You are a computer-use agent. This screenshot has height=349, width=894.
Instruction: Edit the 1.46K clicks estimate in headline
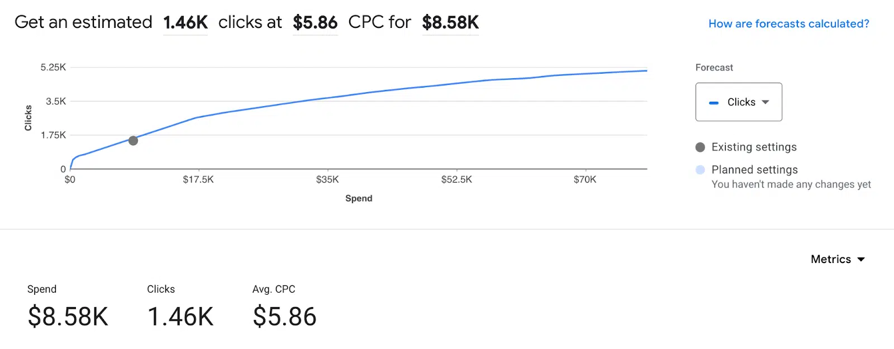(186, 23)
